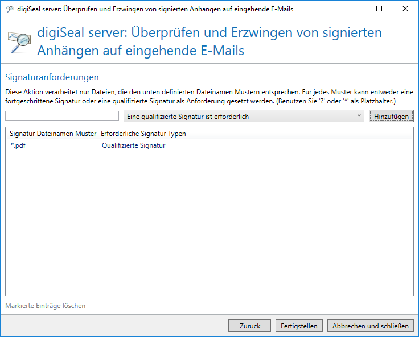419x337 pixels.
Task: Click the 'Signatur Dateinamen Muster' column header
Action: click(x=53, y=134)
